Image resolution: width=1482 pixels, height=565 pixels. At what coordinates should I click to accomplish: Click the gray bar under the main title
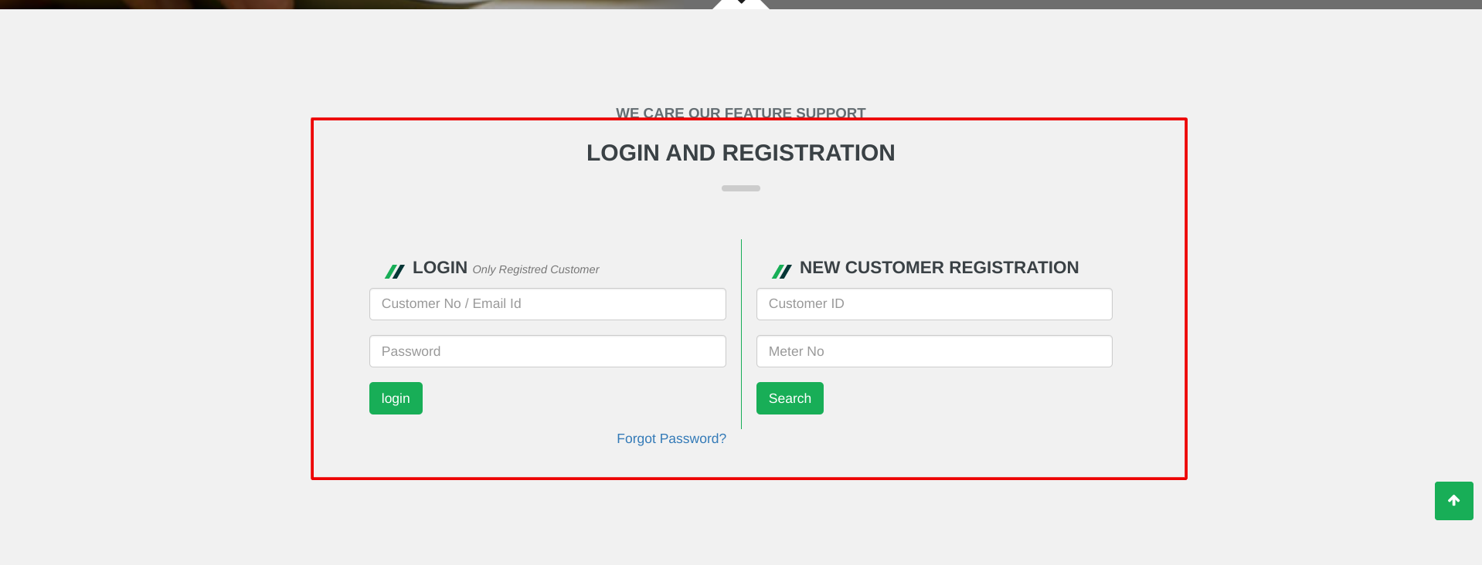pos(740,188)
